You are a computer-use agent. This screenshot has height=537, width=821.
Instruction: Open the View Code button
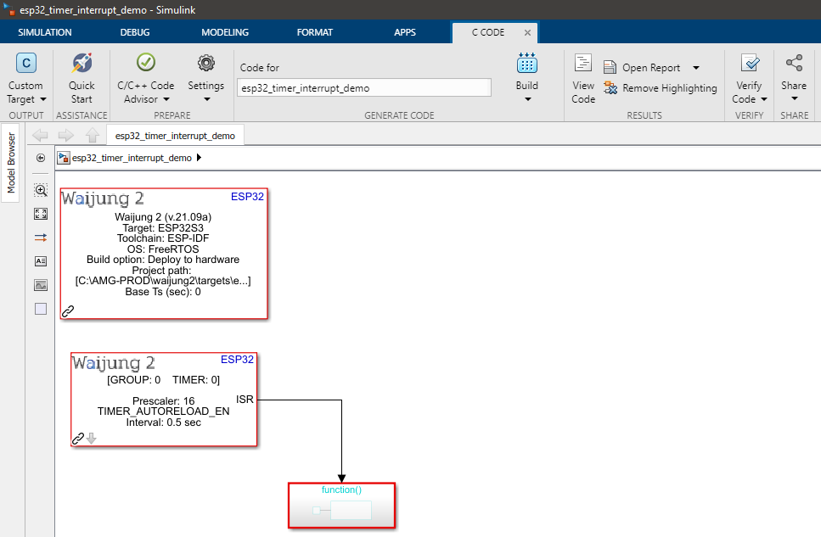coord(583,78)
